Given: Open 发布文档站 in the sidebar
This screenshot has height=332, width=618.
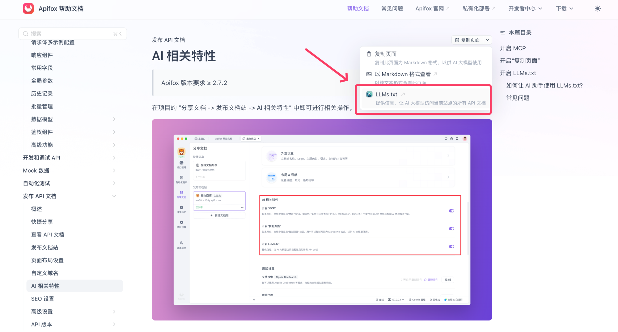Looking at the screenshot, I should (x=44, y=248).
